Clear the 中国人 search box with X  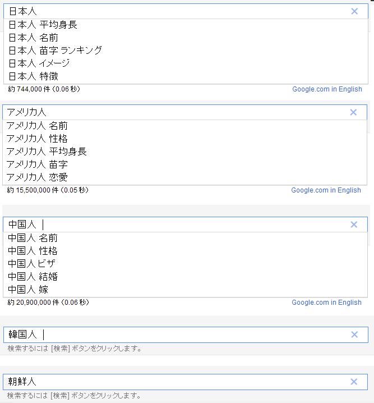point(354,225)
